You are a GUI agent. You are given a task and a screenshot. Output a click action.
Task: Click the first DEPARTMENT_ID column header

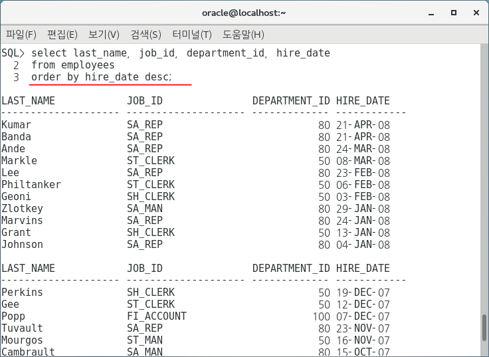pos(291,101)
